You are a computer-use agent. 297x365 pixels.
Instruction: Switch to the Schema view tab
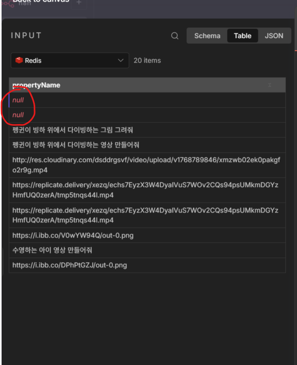207,36
